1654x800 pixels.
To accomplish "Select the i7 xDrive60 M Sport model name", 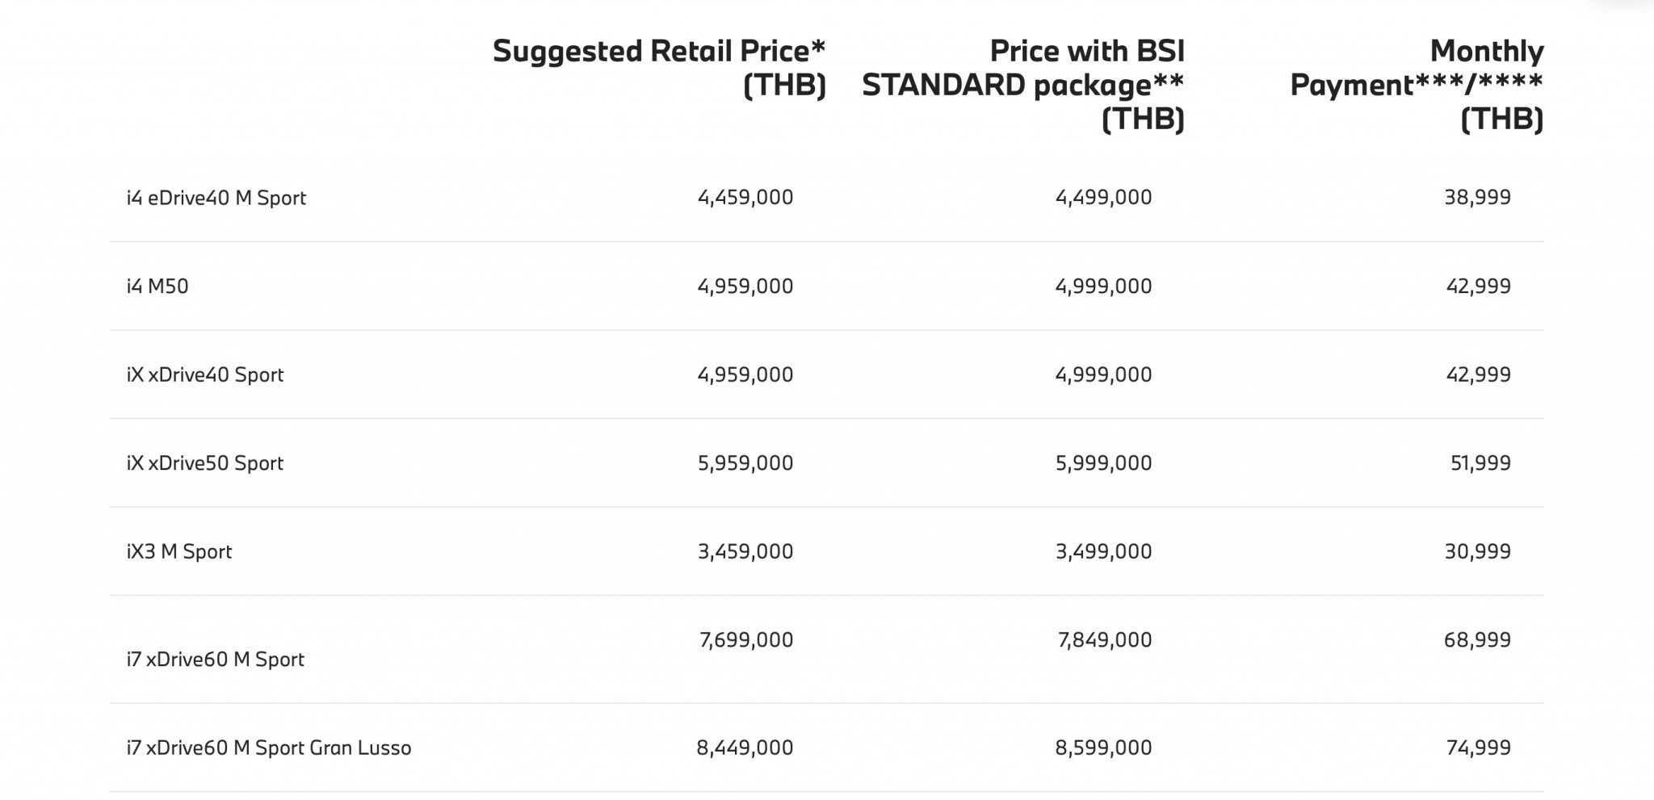I will coord(216,660).
